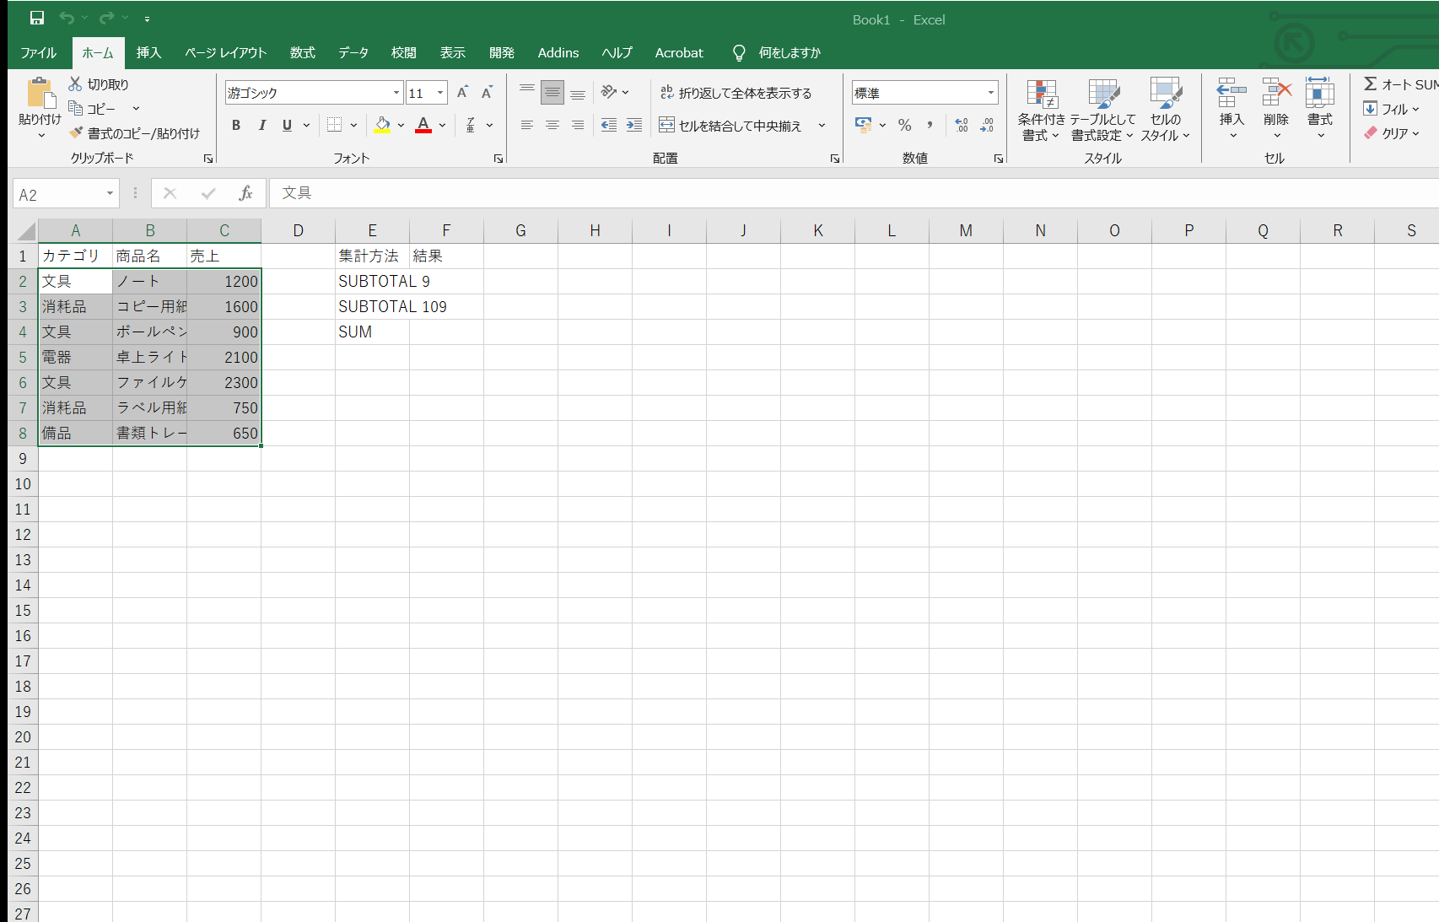1439x922 pixels.
Task: Apply the red font color
Action: tap(423, 125)
